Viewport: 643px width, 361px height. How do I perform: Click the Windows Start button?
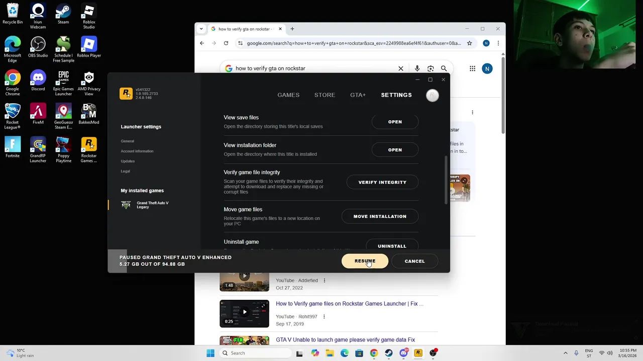[x=210, y=353]
